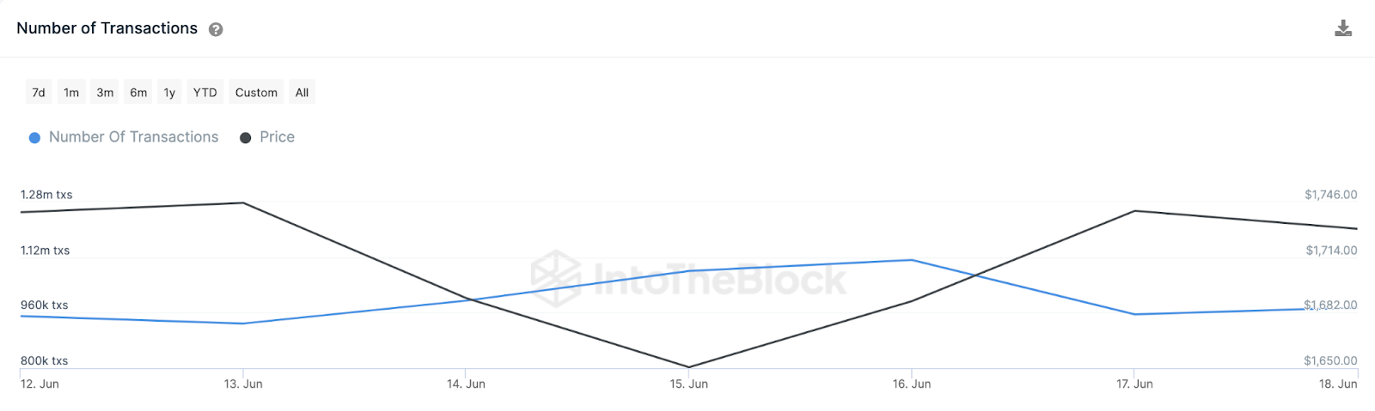Screen dimensions: 1375x411
Task: Click the transactions peak at 16. Jun
Action: click(x=912, y=260)
